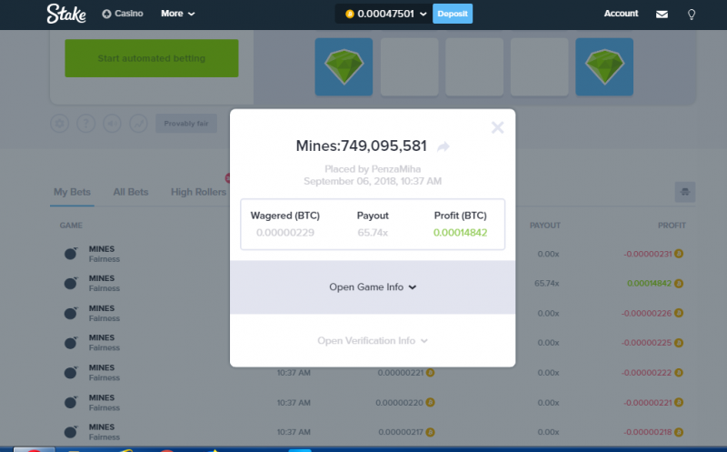The width and height of the screenshot is (727, 452).
Task: Click the -0.00000231 profit value
Action: click(x=648, y=254)
